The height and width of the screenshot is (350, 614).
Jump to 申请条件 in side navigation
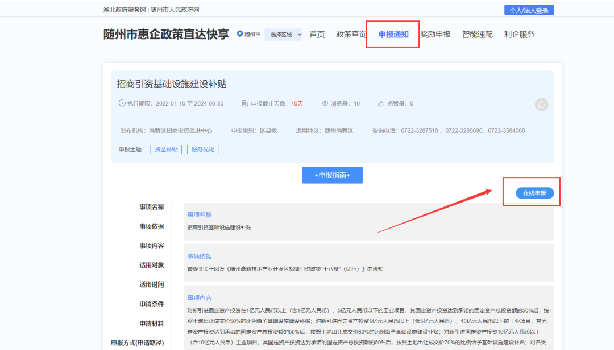click(151, 304)
